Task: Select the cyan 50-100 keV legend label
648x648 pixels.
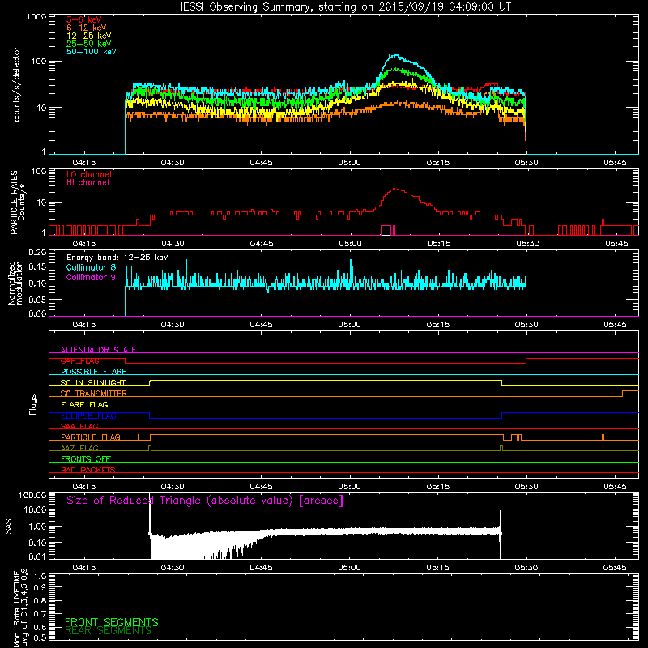Action: pyautogui.click(x=92, y=52)
